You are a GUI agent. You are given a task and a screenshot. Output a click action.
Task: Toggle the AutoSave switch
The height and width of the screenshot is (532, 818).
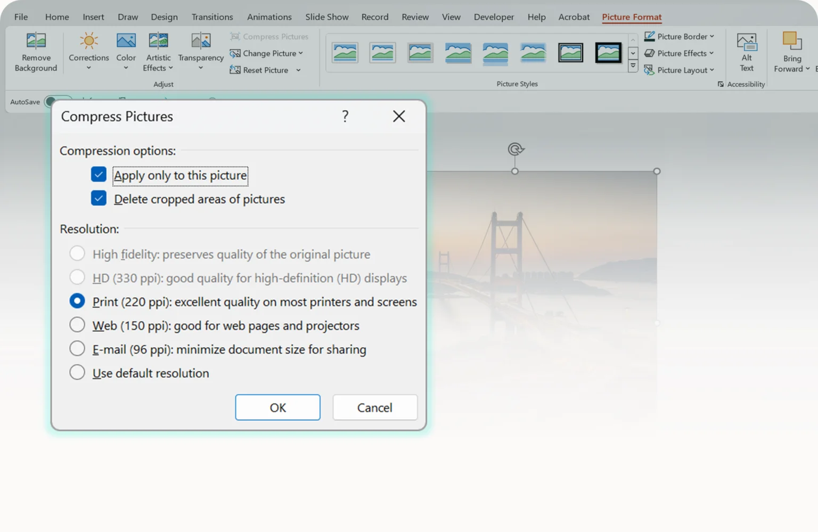point(58,101)
